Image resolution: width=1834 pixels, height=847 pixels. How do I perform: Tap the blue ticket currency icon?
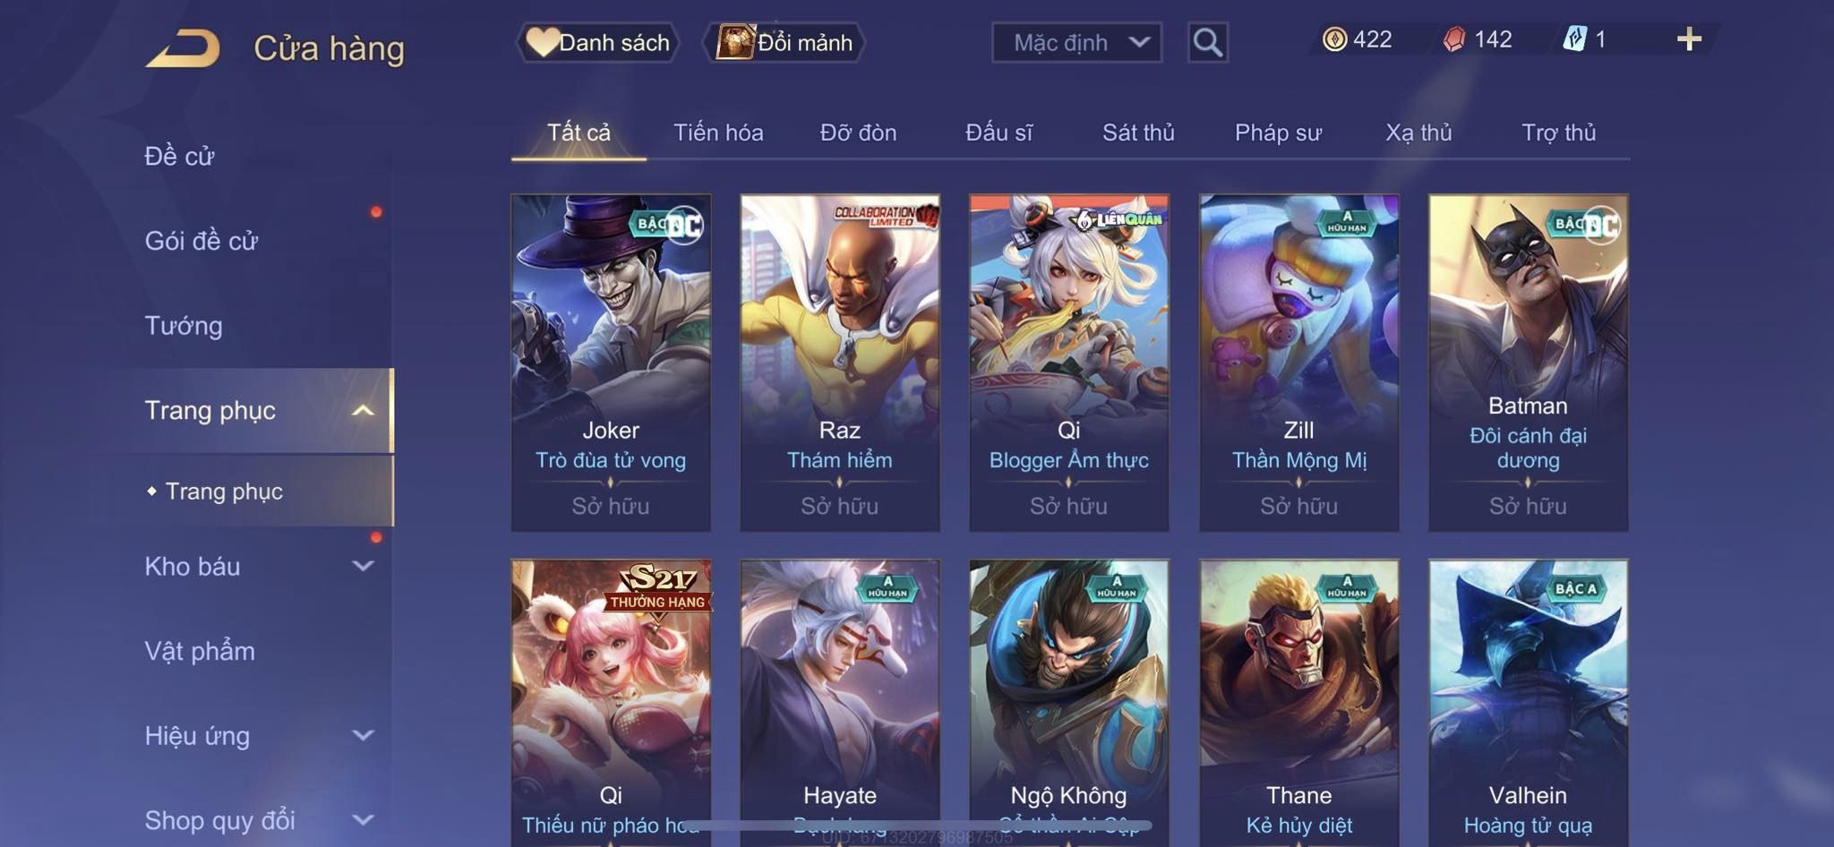point(1574,39)
